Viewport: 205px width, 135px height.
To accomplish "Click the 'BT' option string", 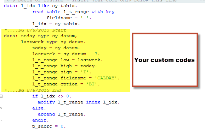I will pyautogui.click(x=92, y=84).
